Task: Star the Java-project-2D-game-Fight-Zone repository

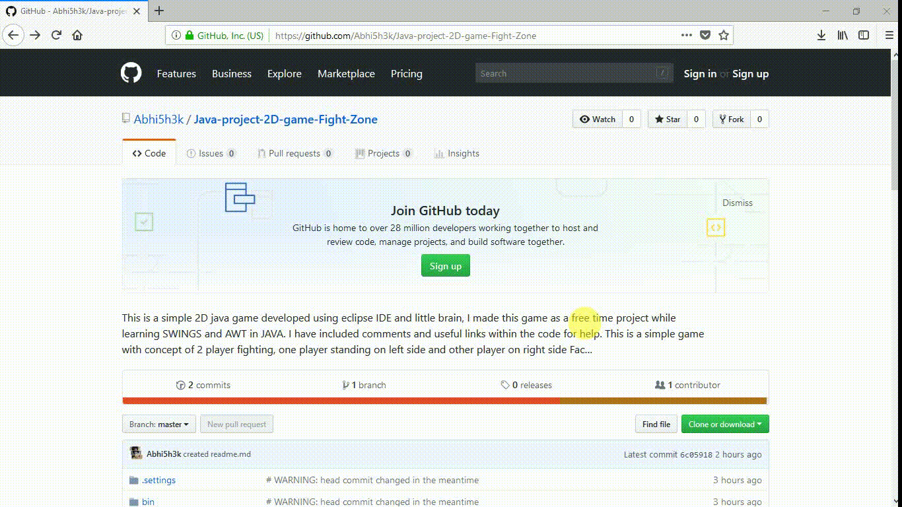Action: 668,119
